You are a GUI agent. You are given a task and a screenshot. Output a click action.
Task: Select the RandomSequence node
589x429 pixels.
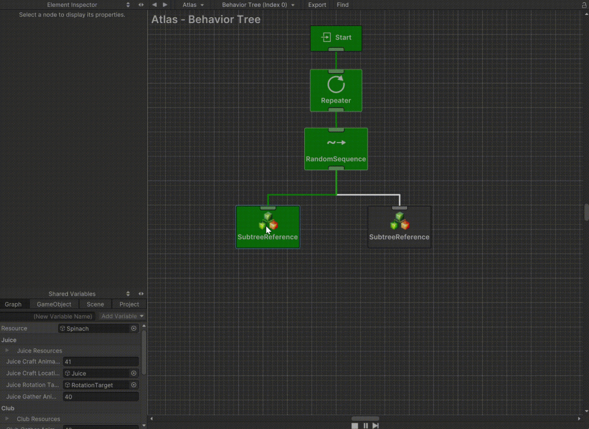click(x=336, y=149)
